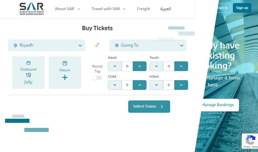This screenshot has width=258, height=152.
Task: Expand the Travel with SAR menu
Action: click(108, 9)
